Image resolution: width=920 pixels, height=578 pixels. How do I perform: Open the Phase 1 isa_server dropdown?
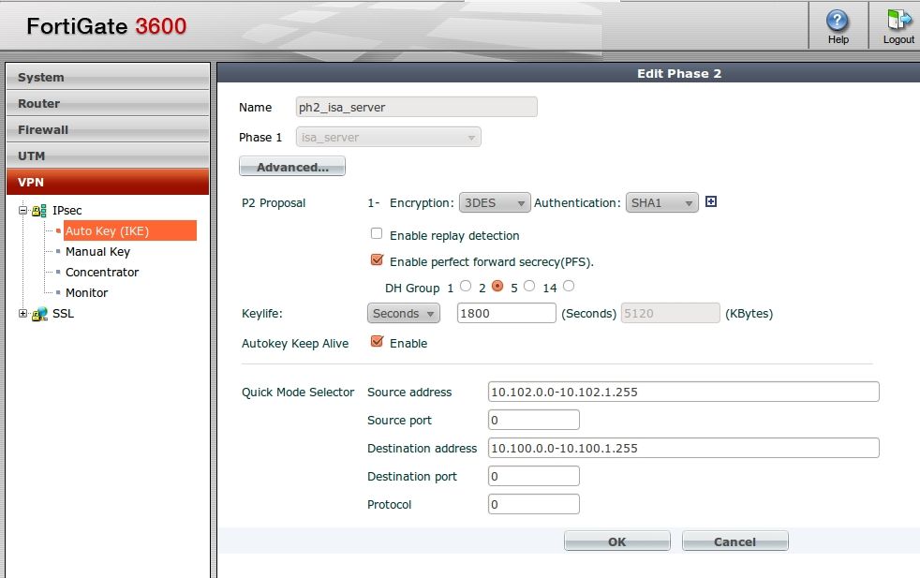(x=389, y=138)
